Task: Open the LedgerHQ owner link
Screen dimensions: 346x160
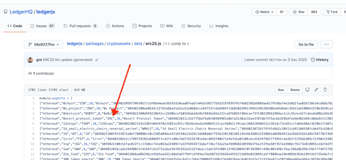Action: [x=21, y=12]
